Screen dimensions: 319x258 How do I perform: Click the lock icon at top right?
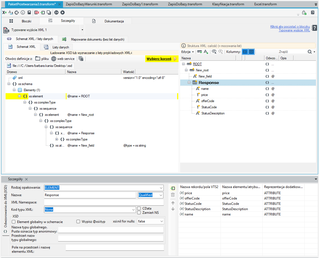304,13
